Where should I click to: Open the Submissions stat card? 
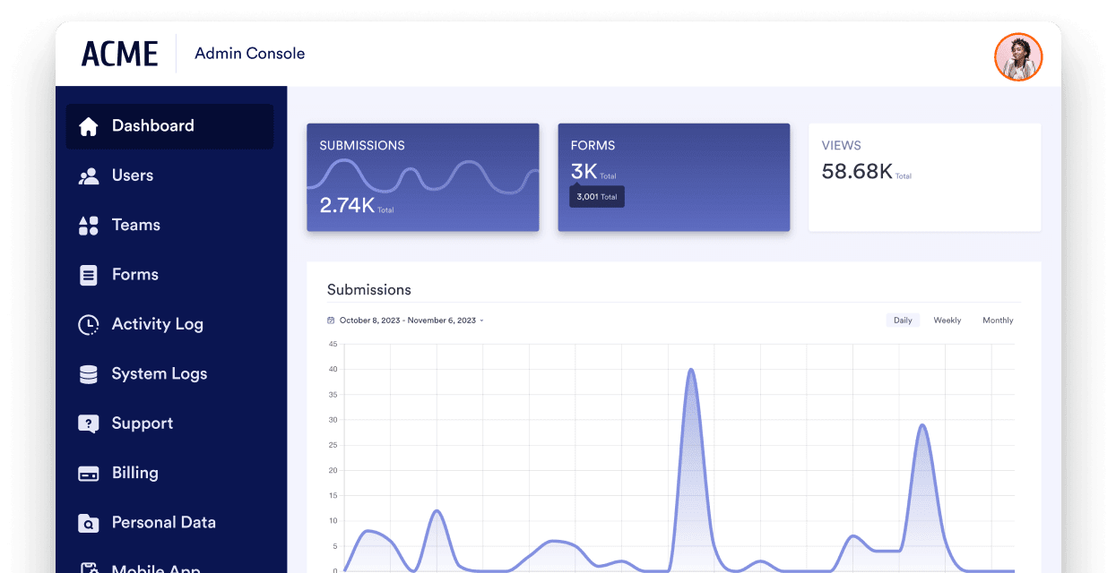point(422,177)
